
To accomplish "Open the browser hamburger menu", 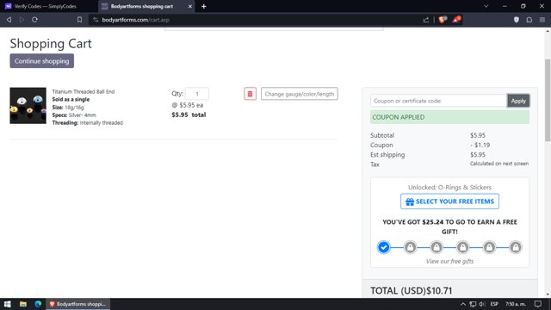I will point(542,20).
